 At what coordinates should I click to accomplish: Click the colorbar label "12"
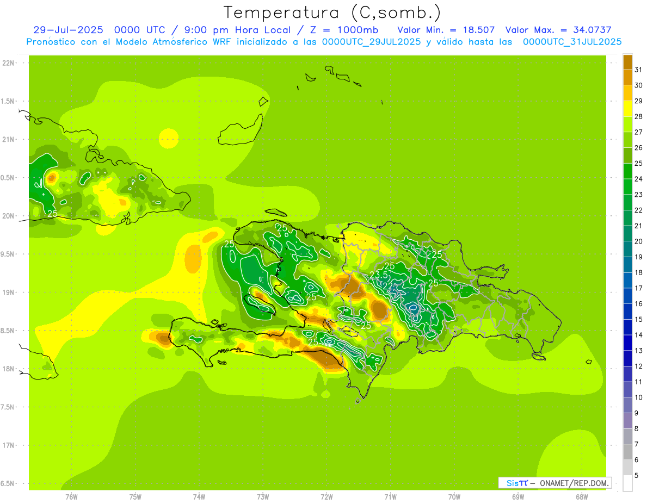click(638, 366)
